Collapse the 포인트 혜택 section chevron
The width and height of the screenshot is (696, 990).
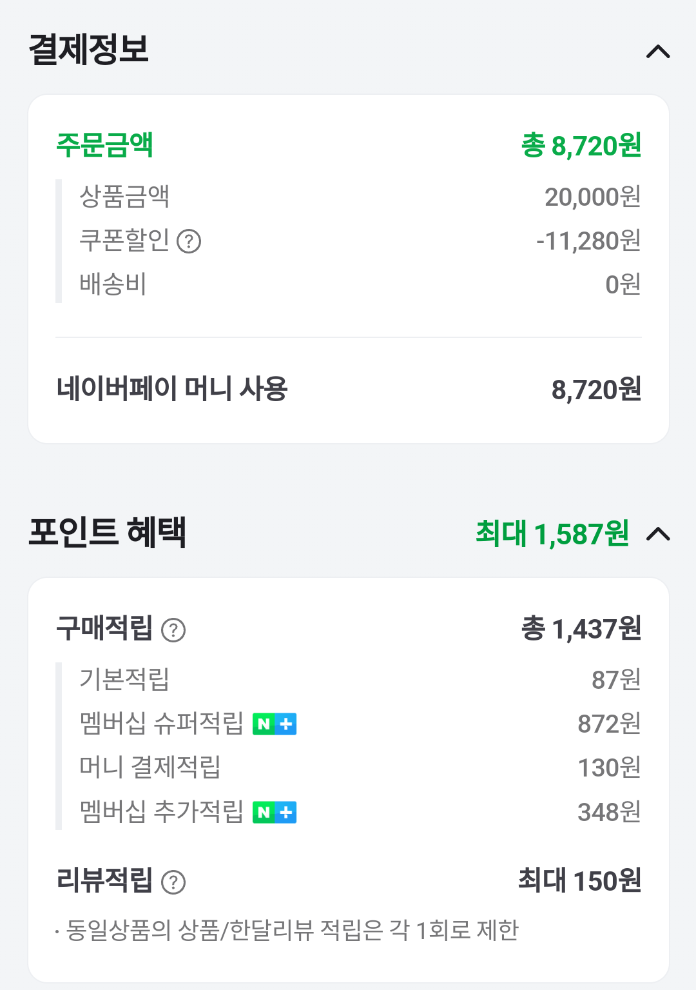658,534
